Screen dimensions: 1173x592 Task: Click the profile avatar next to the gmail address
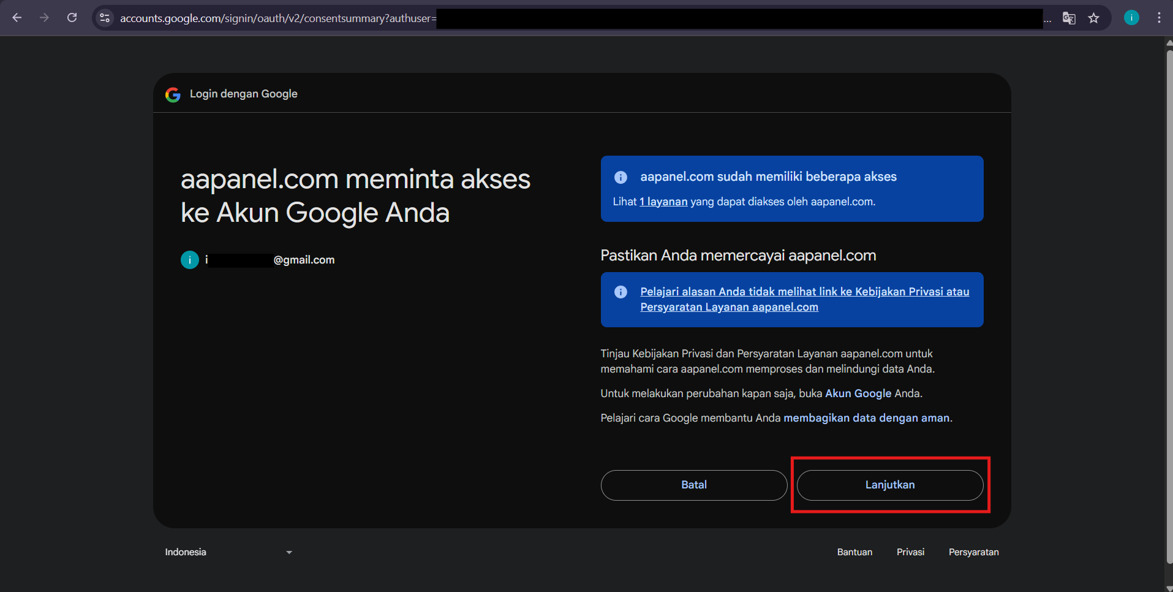tap(189, 259)
